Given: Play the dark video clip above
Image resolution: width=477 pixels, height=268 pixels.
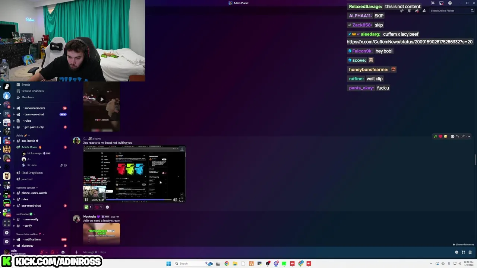Looking at the screenshot, I should pyautogui.click(x=101, y=99).
